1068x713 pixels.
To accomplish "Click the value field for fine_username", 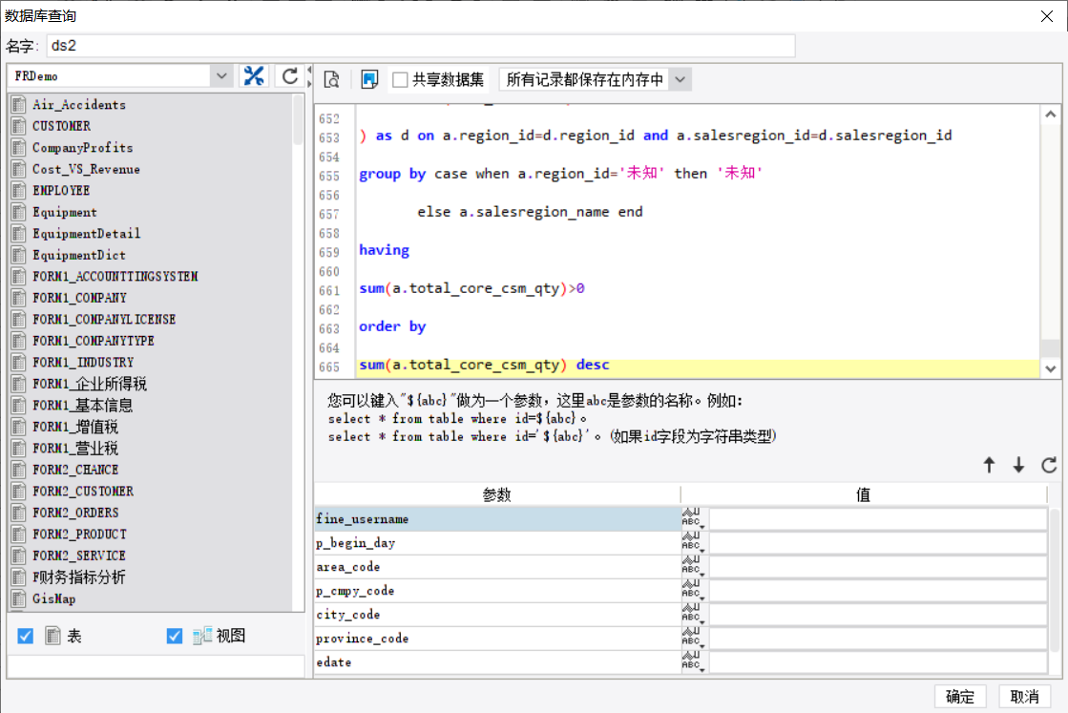I will (877, 519).
